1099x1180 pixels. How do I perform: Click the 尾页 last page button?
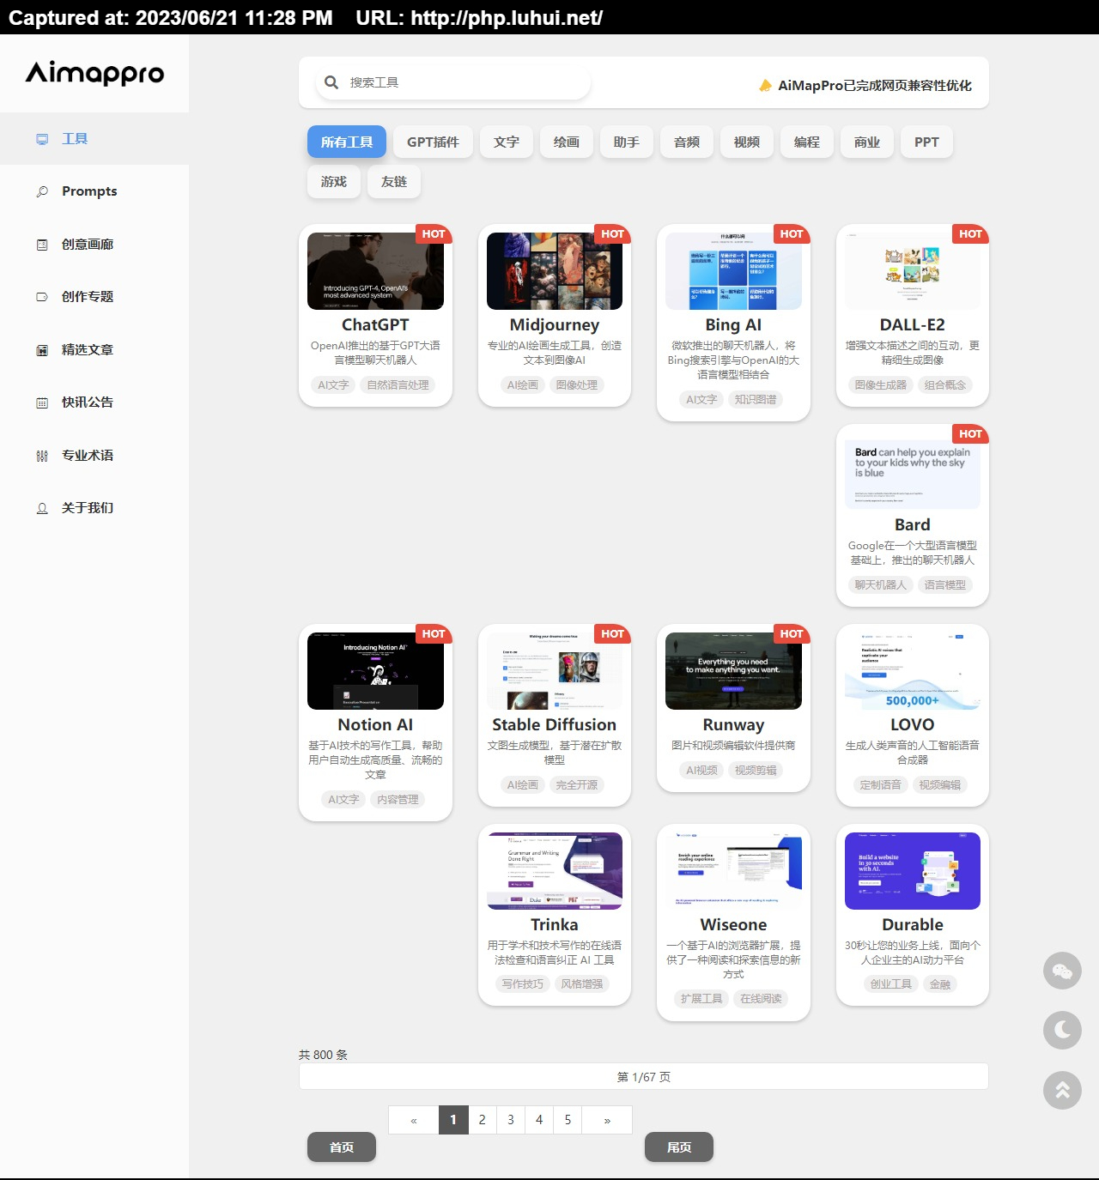679,1147
